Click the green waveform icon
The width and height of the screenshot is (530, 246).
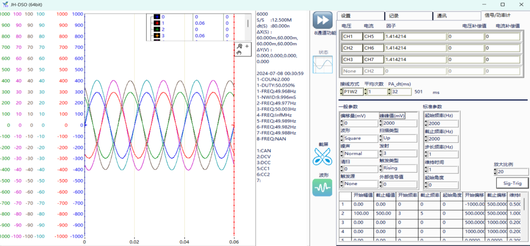pyautogui.click(x=322, y=188)
